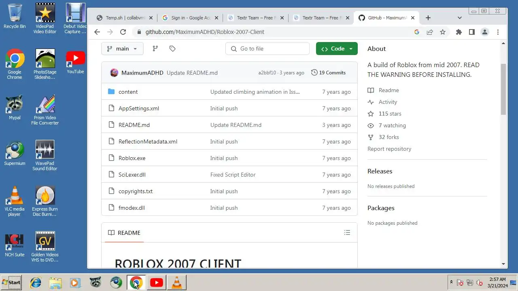518x291 pixels.
Task: Open the main branch dropdown
Action: coord(122,48)
